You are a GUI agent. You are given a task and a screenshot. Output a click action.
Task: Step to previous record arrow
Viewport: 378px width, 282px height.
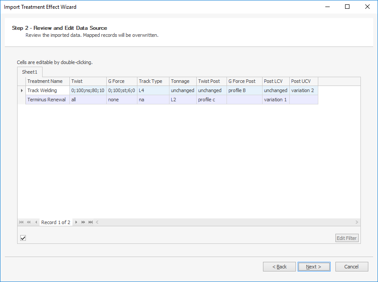(x=36, y=222)
